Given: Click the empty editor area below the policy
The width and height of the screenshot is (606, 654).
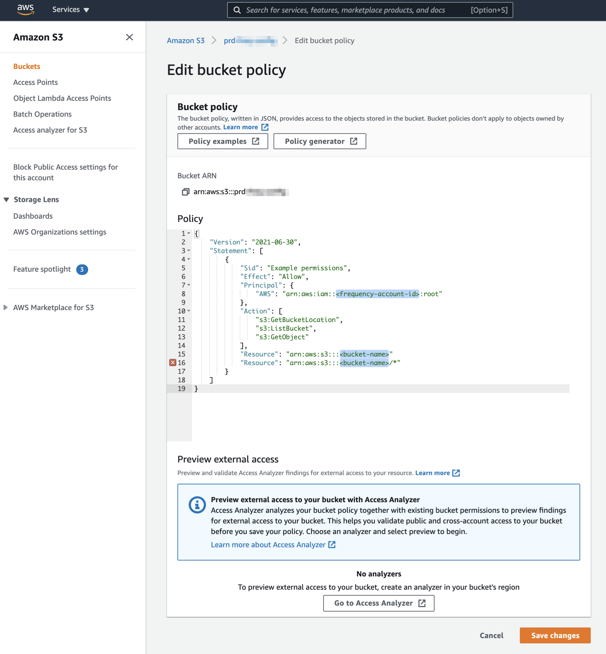Looking at the screenshot, I should pyautogui.click(x=381, y=417).
